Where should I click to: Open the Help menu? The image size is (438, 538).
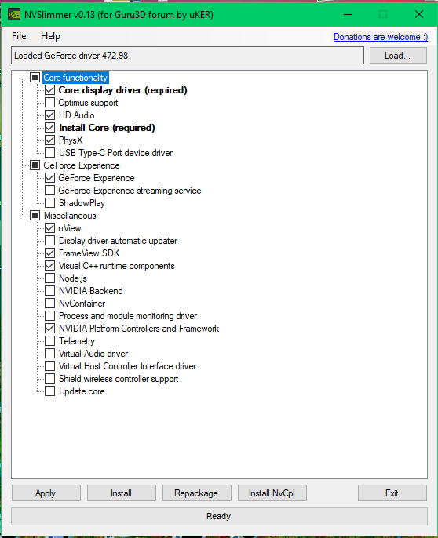pos(50,36)
